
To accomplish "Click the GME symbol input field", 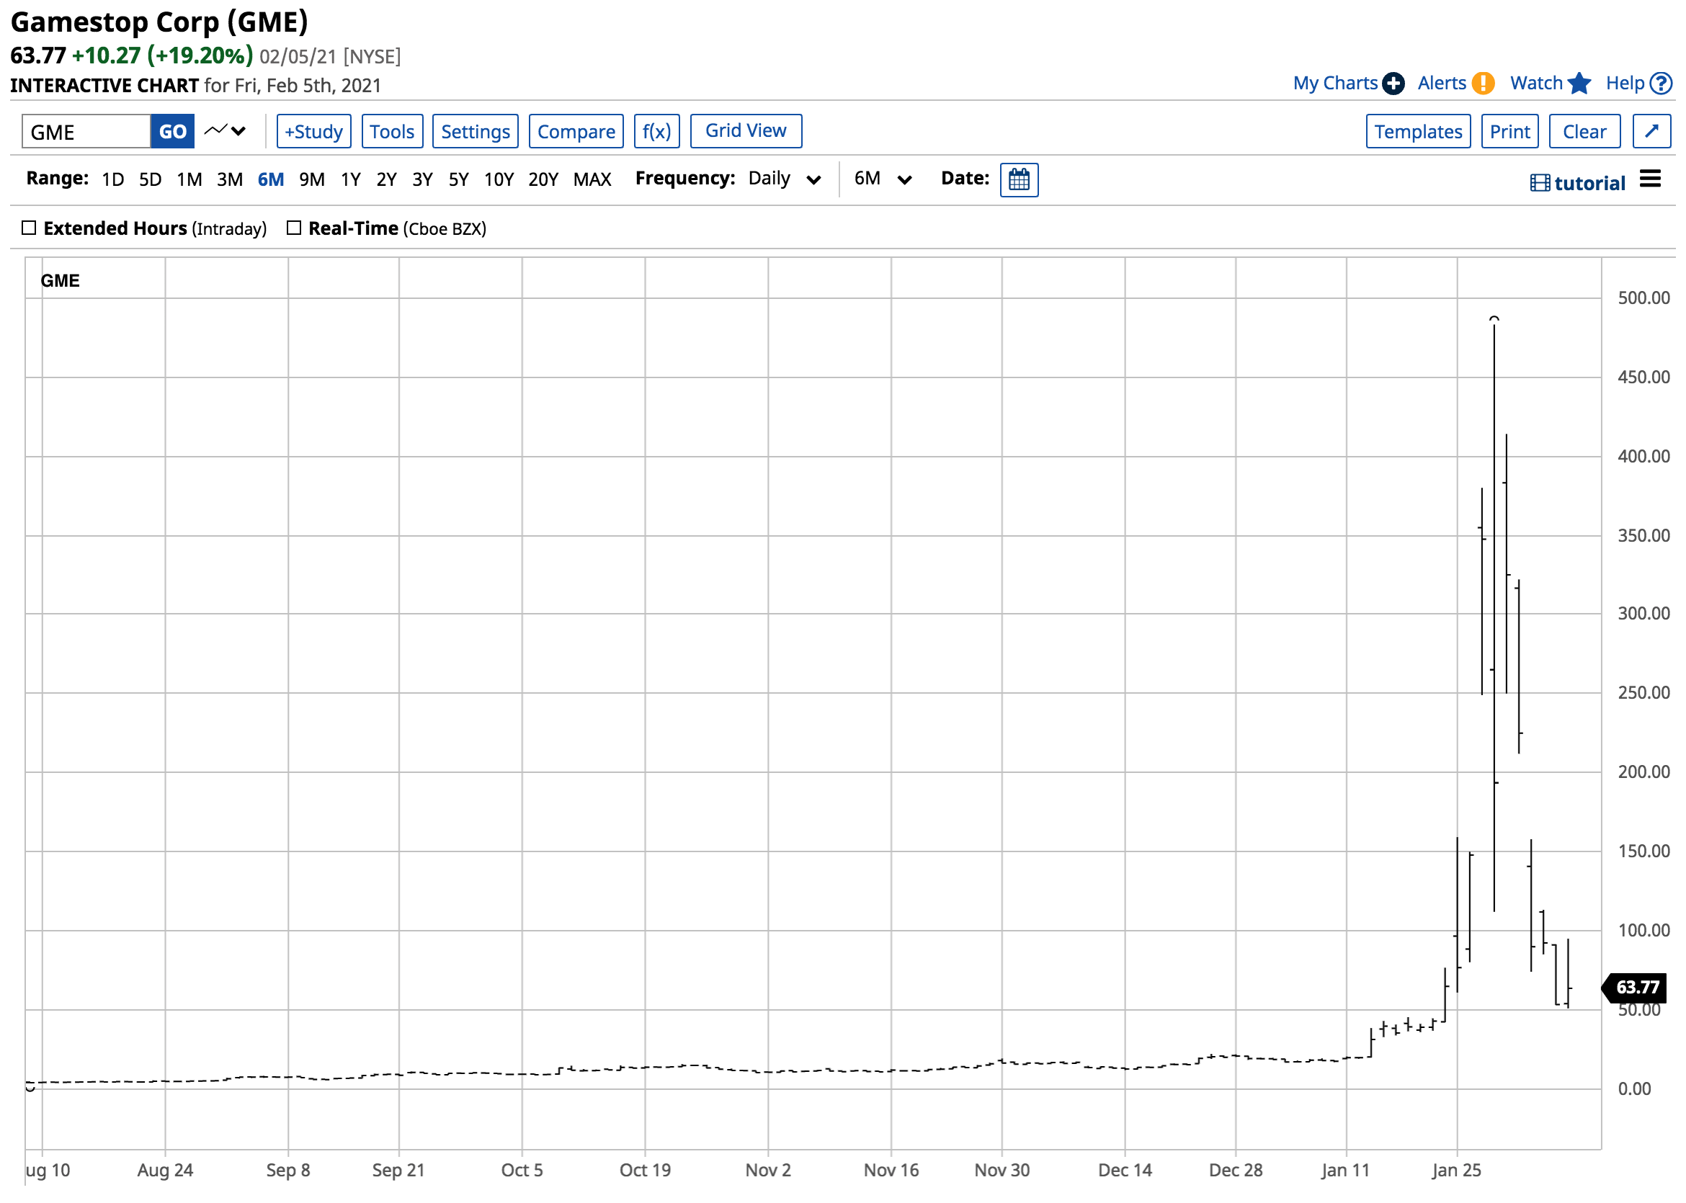I will pos(86,131).
